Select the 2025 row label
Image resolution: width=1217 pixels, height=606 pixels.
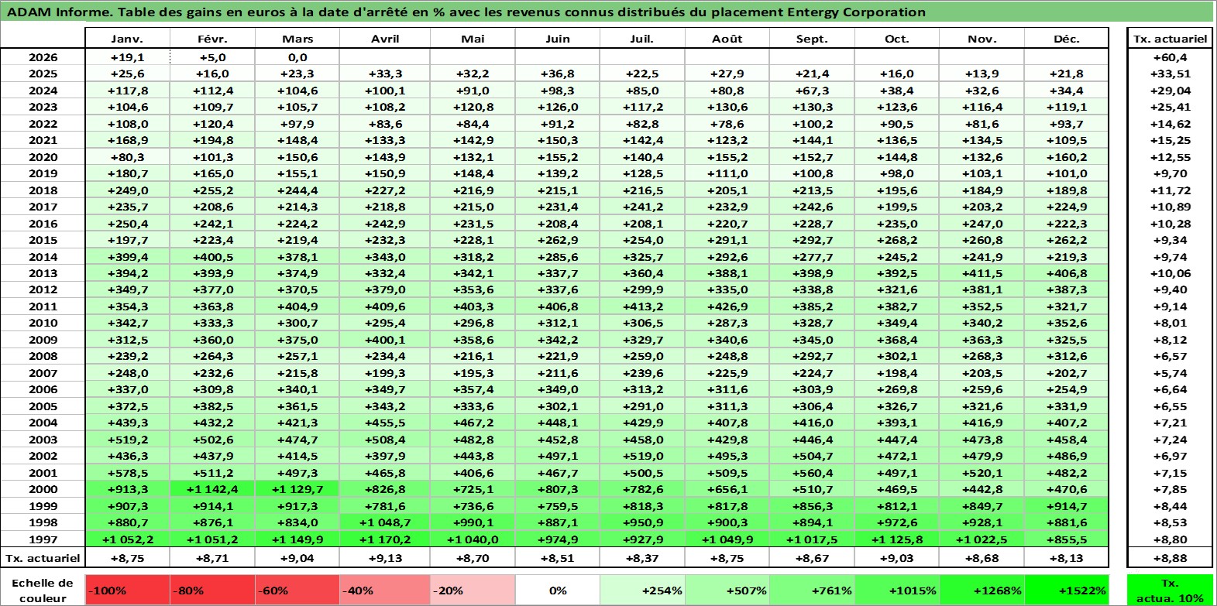(43, 74)
